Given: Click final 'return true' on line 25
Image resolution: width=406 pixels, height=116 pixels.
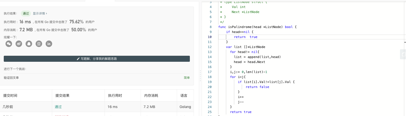Looking at the screenshot, I should pos(241,112).
